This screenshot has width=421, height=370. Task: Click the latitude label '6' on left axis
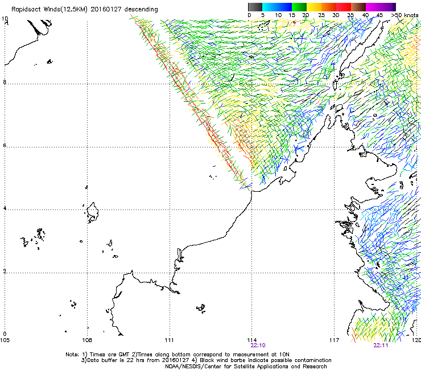[5, 145]
